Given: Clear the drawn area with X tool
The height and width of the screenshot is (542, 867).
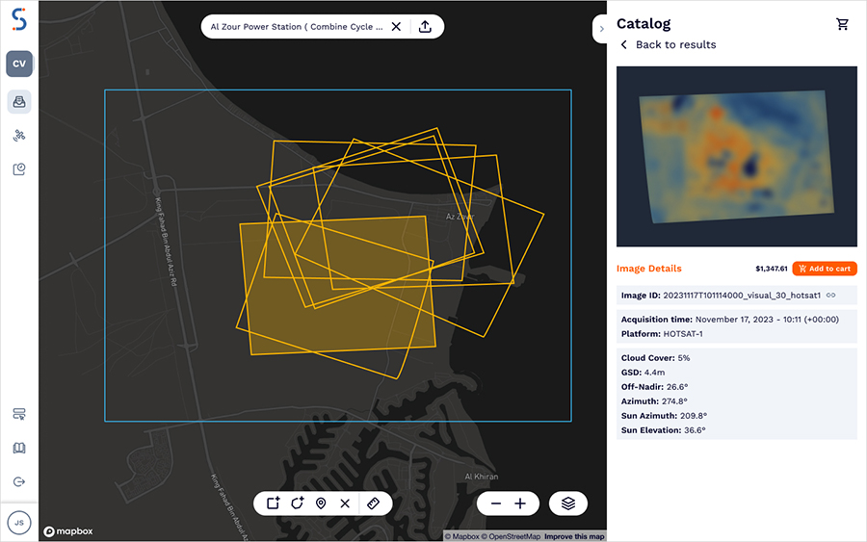Looking at the screenshot, I should click(x=345, y=503).
